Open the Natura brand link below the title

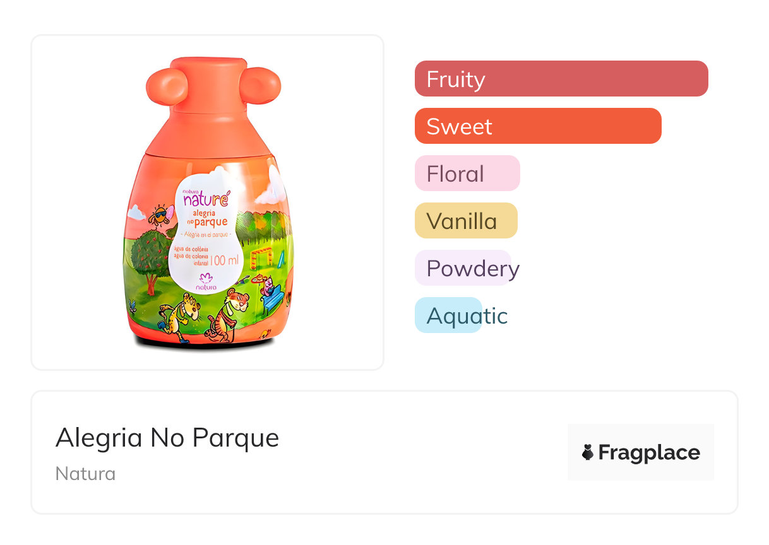85,473
